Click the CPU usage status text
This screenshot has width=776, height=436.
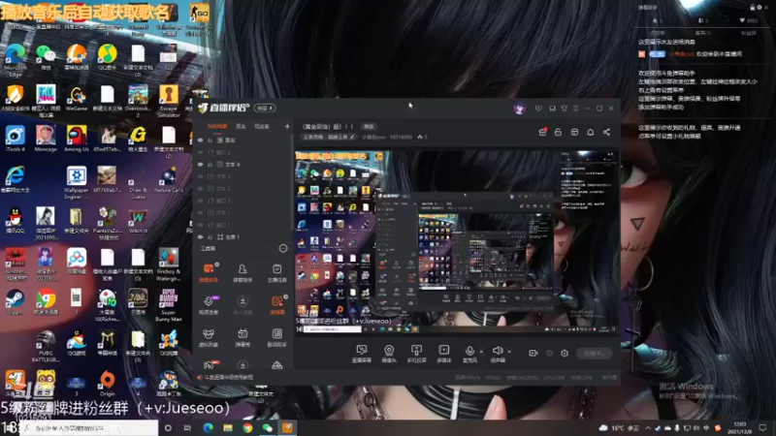coord(554,378)
